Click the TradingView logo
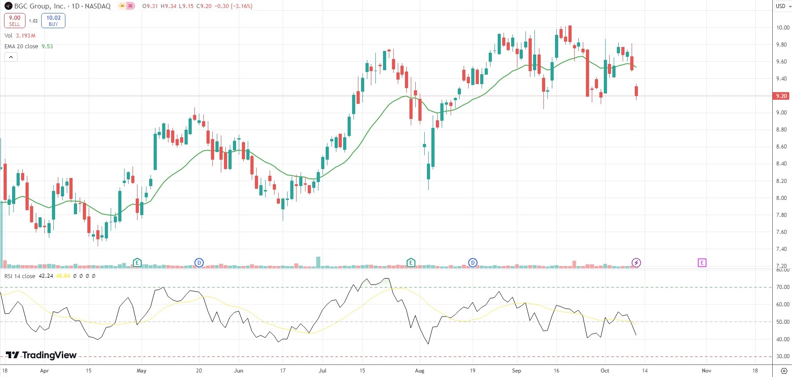This screenshot has height=377, width=792. (x=41, y=355)
